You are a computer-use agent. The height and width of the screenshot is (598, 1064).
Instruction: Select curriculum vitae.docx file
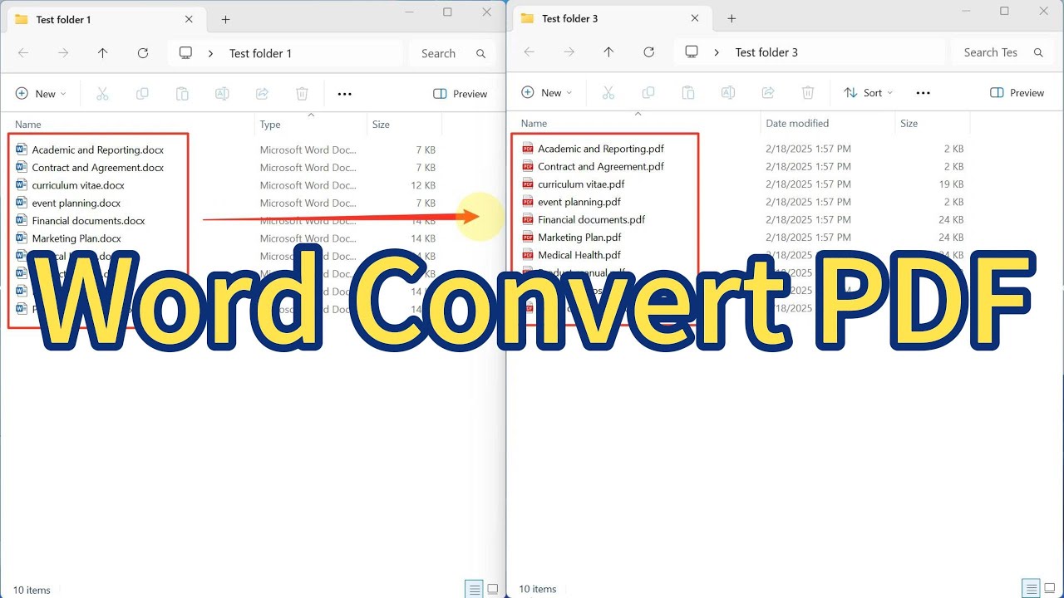coord(78,185)
